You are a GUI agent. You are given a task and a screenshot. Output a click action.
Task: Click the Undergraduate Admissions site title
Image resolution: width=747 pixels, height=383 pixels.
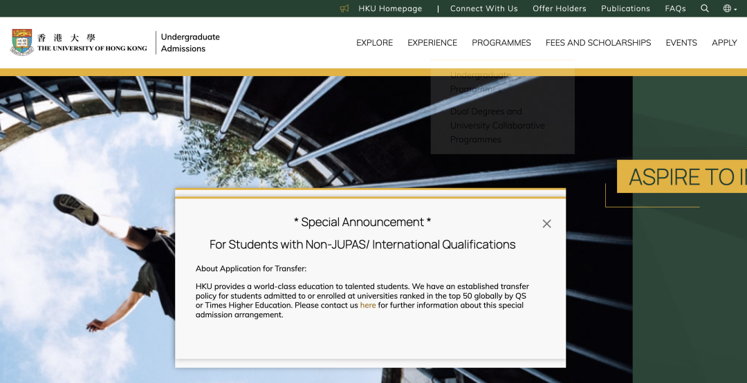point(190,43)
